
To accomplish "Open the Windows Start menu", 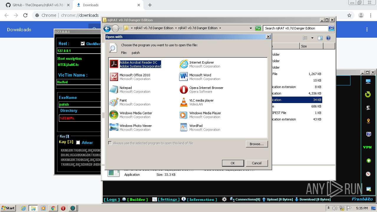I will pos(8,208).
